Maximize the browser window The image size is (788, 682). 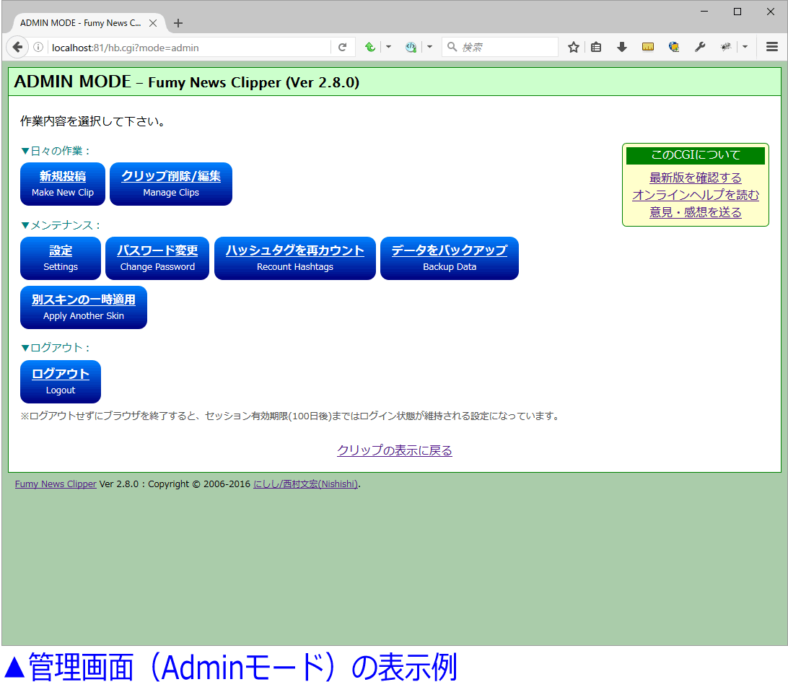[x=737, y=11]
